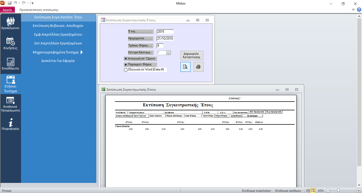This screenshot has height=193, width=362.
Task: Select the Εξαγωγή σε Word radio button
Action: (126, 70)
